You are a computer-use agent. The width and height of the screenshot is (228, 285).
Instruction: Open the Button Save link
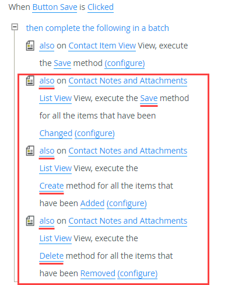(x=55, y=7)
